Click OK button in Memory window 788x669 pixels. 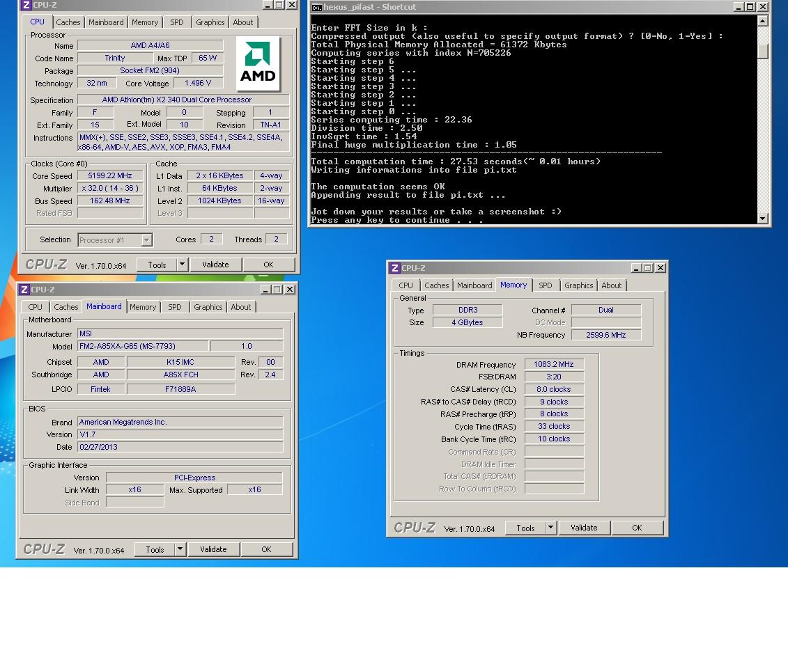pos(638,528)
